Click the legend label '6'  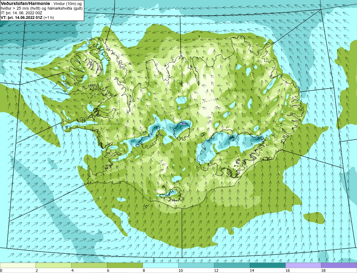[x=108, y=271]
